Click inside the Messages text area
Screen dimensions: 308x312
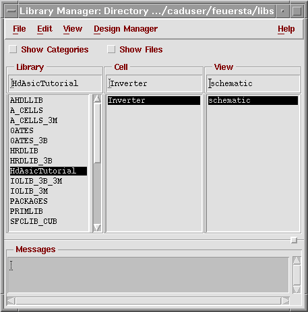[x=148, y=275]
